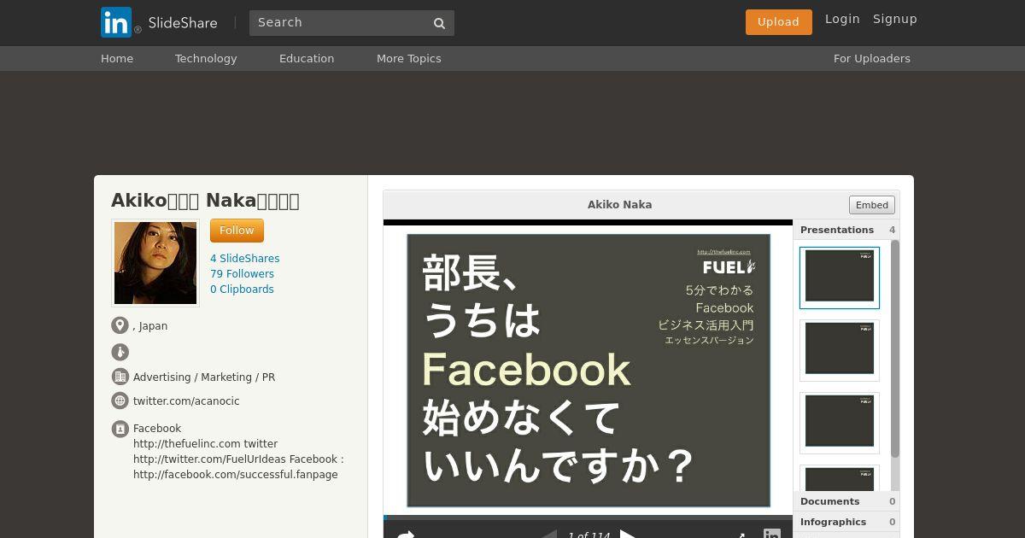
Task: Select the second presentation thumbnail
Action: click(x=840, y=350)
